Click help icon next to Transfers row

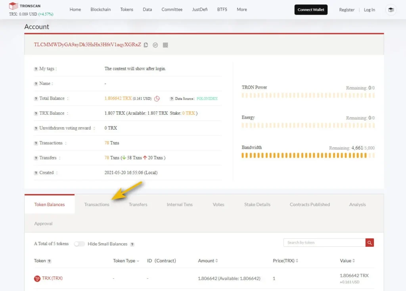point(36,158)
